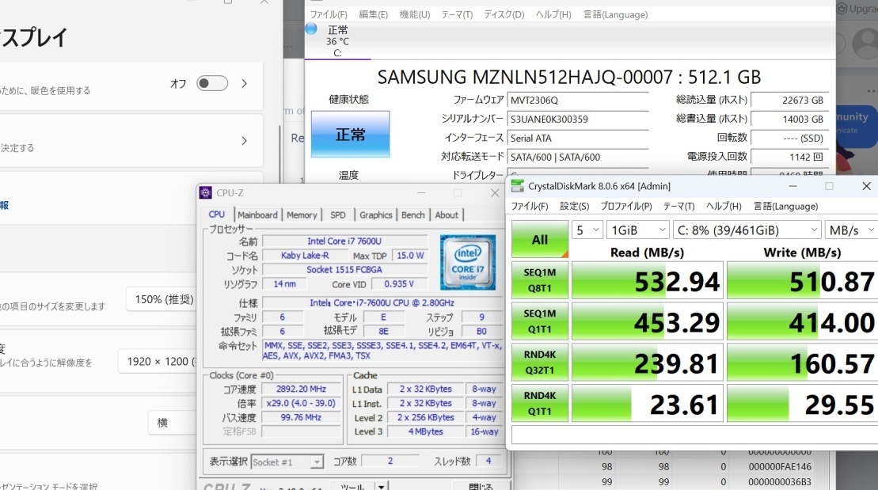Open CrystalDiskInfo 編集(E) menu
878x490 pixels.
coord(373,14)
